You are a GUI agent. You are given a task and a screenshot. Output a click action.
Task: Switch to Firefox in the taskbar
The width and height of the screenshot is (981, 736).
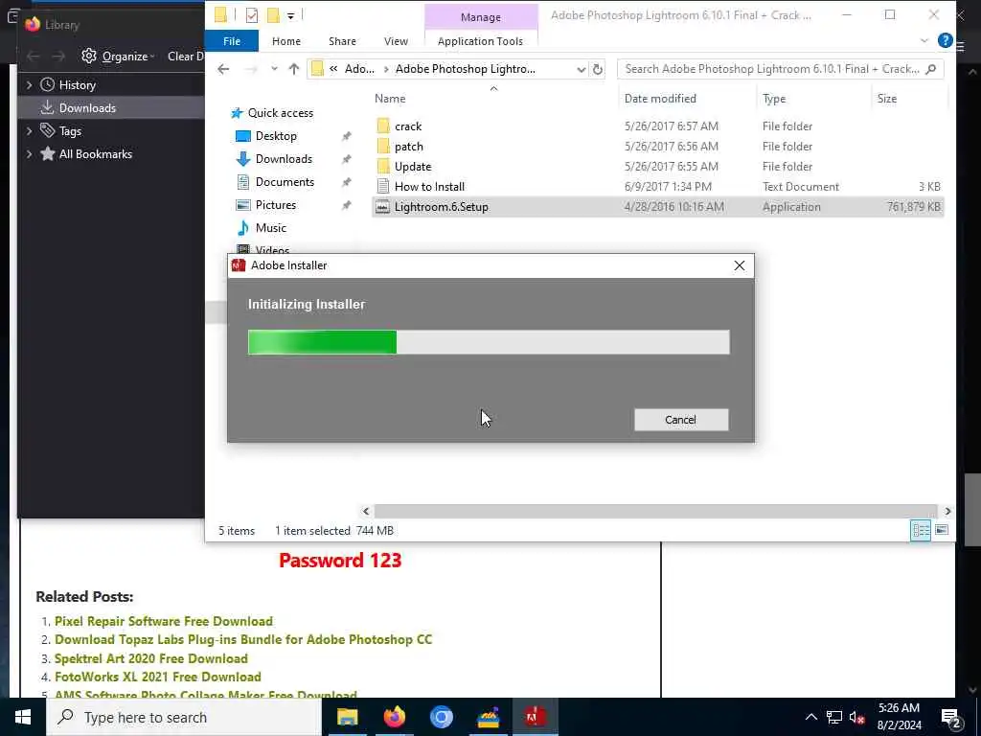[394, 717]
